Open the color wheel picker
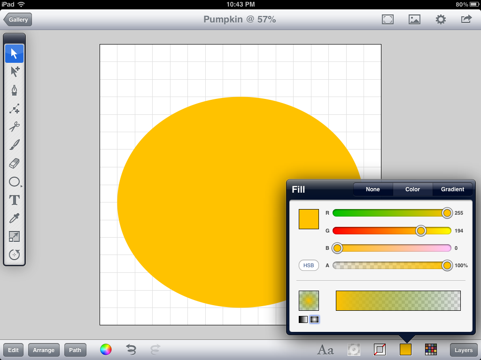This screenshot has width=481, height=360. point(105,350)
